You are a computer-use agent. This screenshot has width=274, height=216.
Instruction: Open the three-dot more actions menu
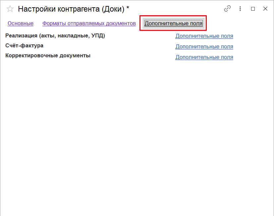(x=240, y=9)
